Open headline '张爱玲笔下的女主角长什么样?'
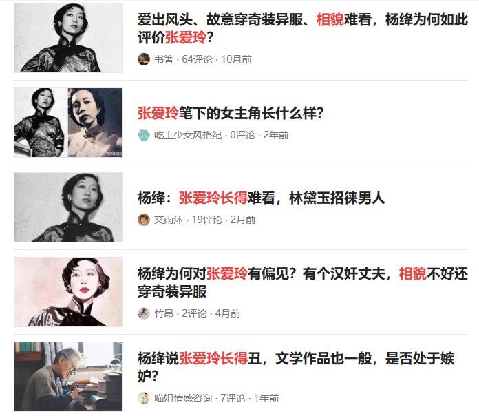The height and width of the screenshot is (416, 479). click(231, 113)
